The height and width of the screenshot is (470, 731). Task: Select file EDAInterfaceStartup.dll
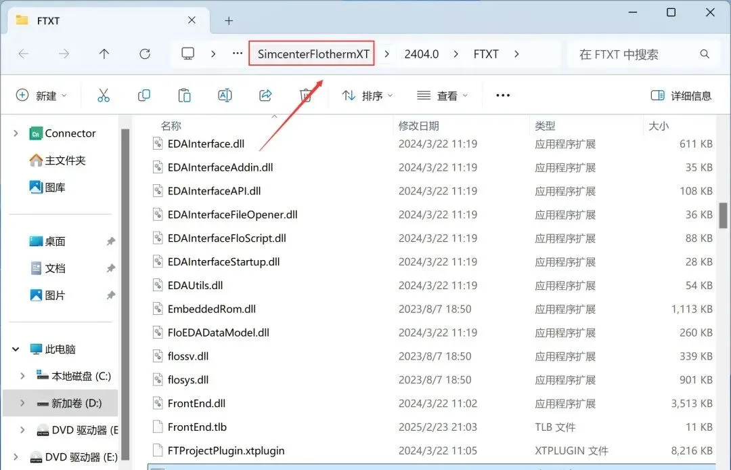click(223, 261)
